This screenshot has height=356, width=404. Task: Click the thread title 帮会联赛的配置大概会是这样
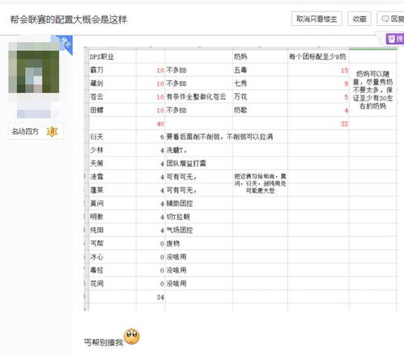point(69,19)
